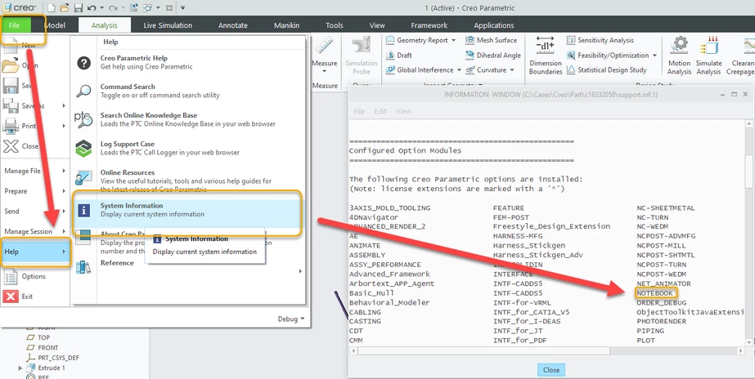755x379 pixels.
Task: Click the New file icon in quick access toolbar
Action: tap(52, 7)
